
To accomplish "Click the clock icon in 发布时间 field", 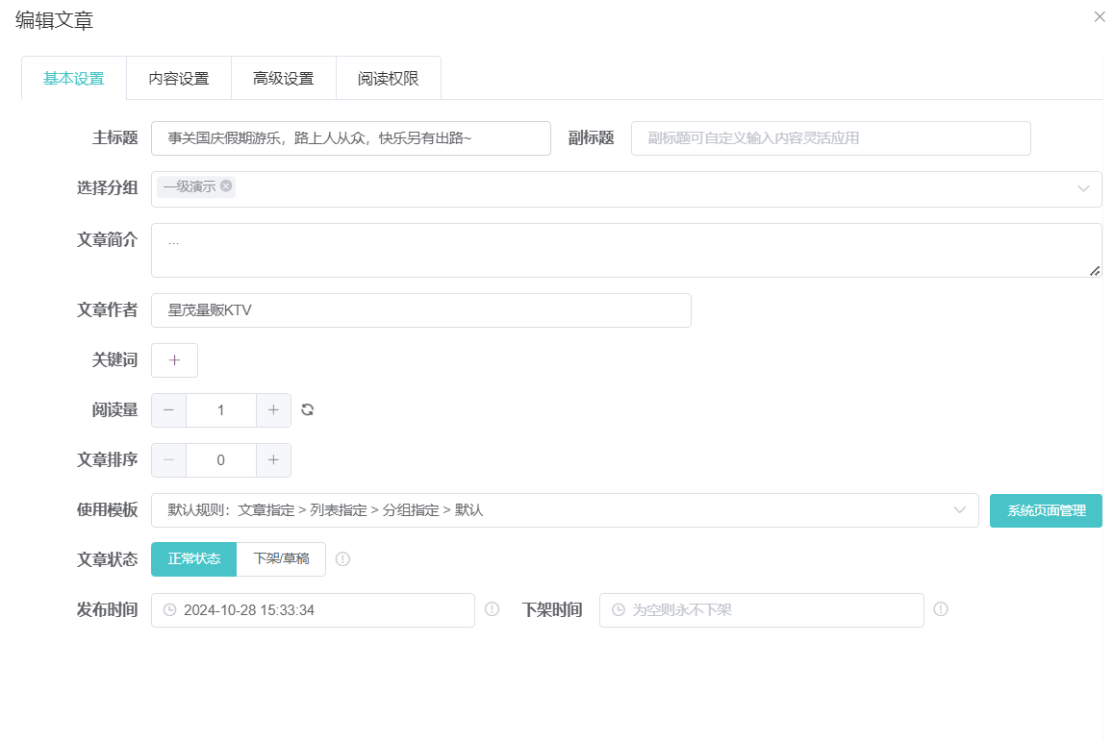I will click(168, 610).
